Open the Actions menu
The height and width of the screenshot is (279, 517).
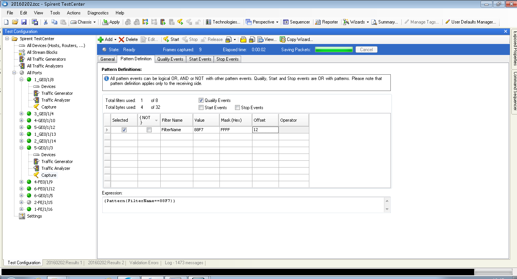[74, 13]
